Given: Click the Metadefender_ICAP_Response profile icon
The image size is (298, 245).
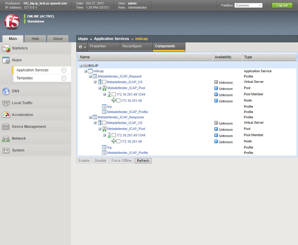Looking at the screenshot, I should pyautogui.click(x=95, y=117).
